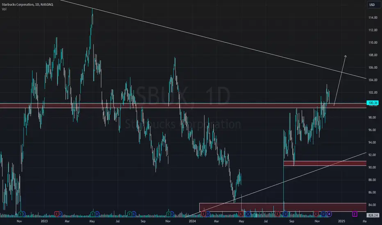Click the 106.00 price axis label

[x=373, y=67]
